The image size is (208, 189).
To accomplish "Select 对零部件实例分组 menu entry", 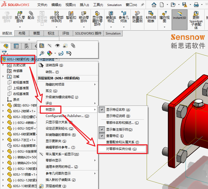I will tap(121, 149).
